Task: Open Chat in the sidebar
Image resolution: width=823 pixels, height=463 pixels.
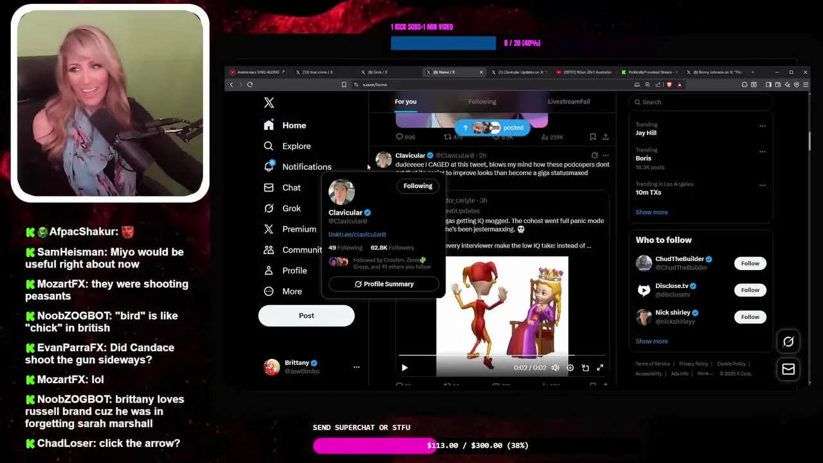Action: point(282,188)
